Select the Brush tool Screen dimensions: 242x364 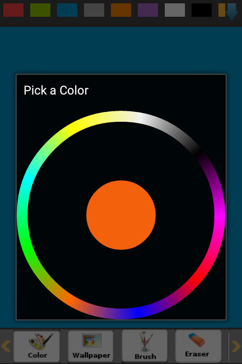click(145, 346)
